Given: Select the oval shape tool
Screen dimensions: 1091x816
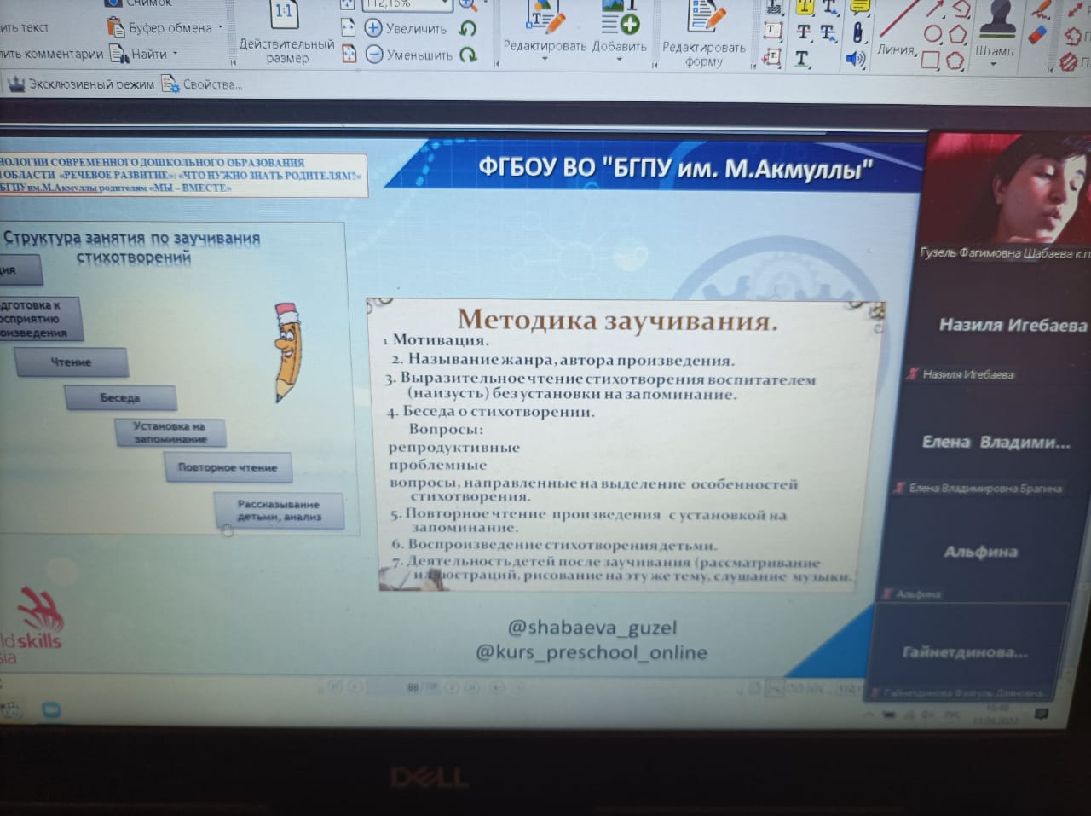Looking at the screenshot, I should click(932, 35).
